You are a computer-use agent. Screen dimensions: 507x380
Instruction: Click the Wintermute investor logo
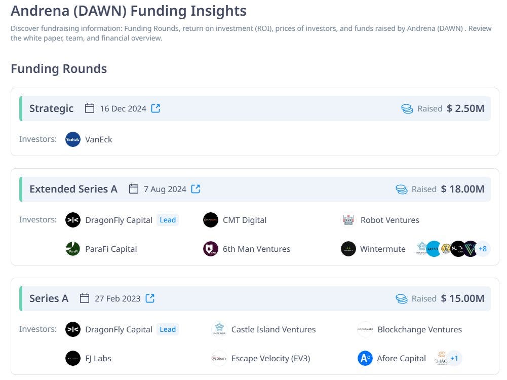[x=348, y=249]
